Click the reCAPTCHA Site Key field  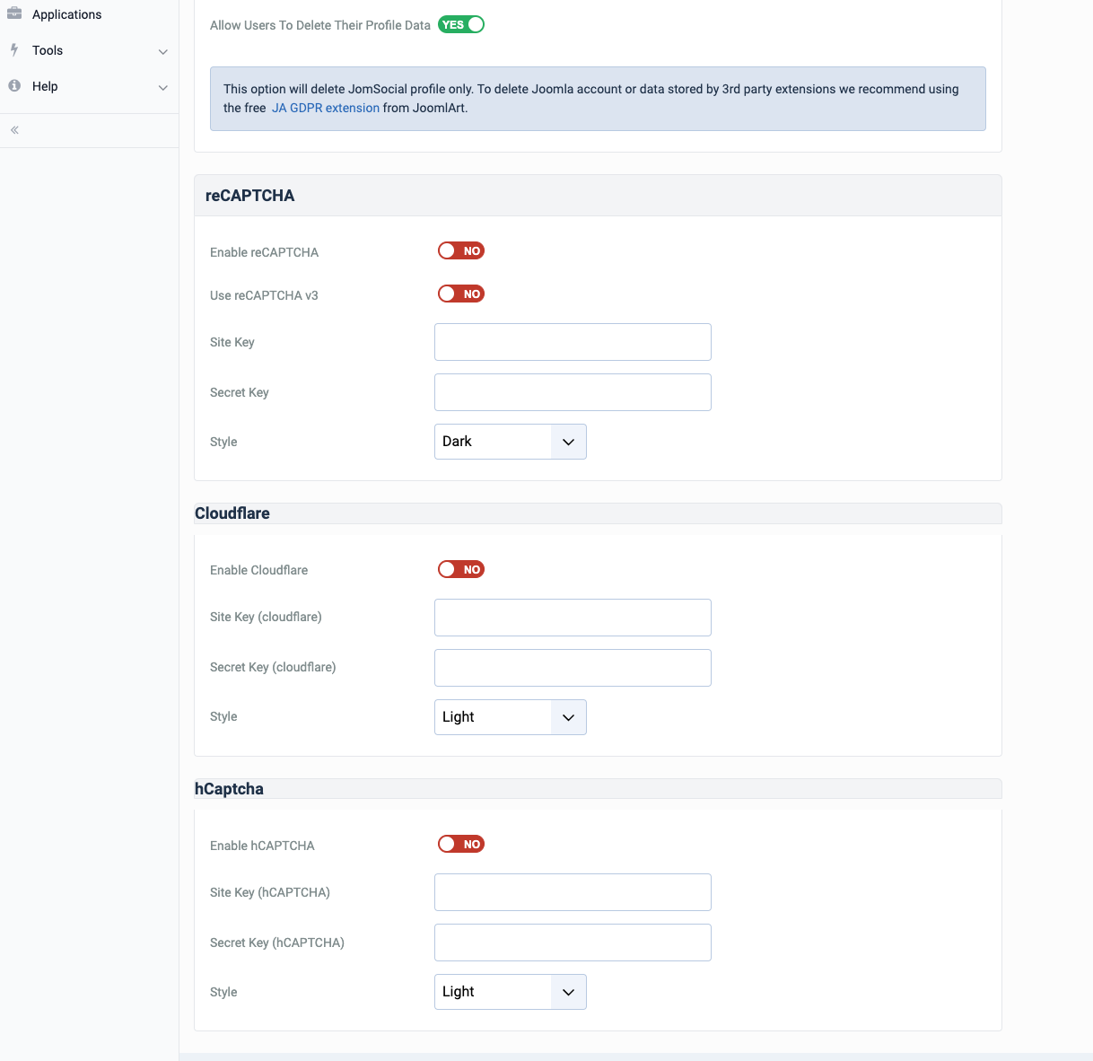(x=573, y=342)
